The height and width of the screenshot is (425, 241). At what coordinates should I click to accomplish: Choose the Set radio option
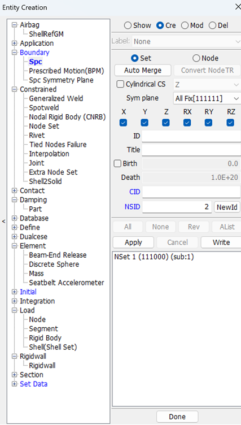(134, 58)
